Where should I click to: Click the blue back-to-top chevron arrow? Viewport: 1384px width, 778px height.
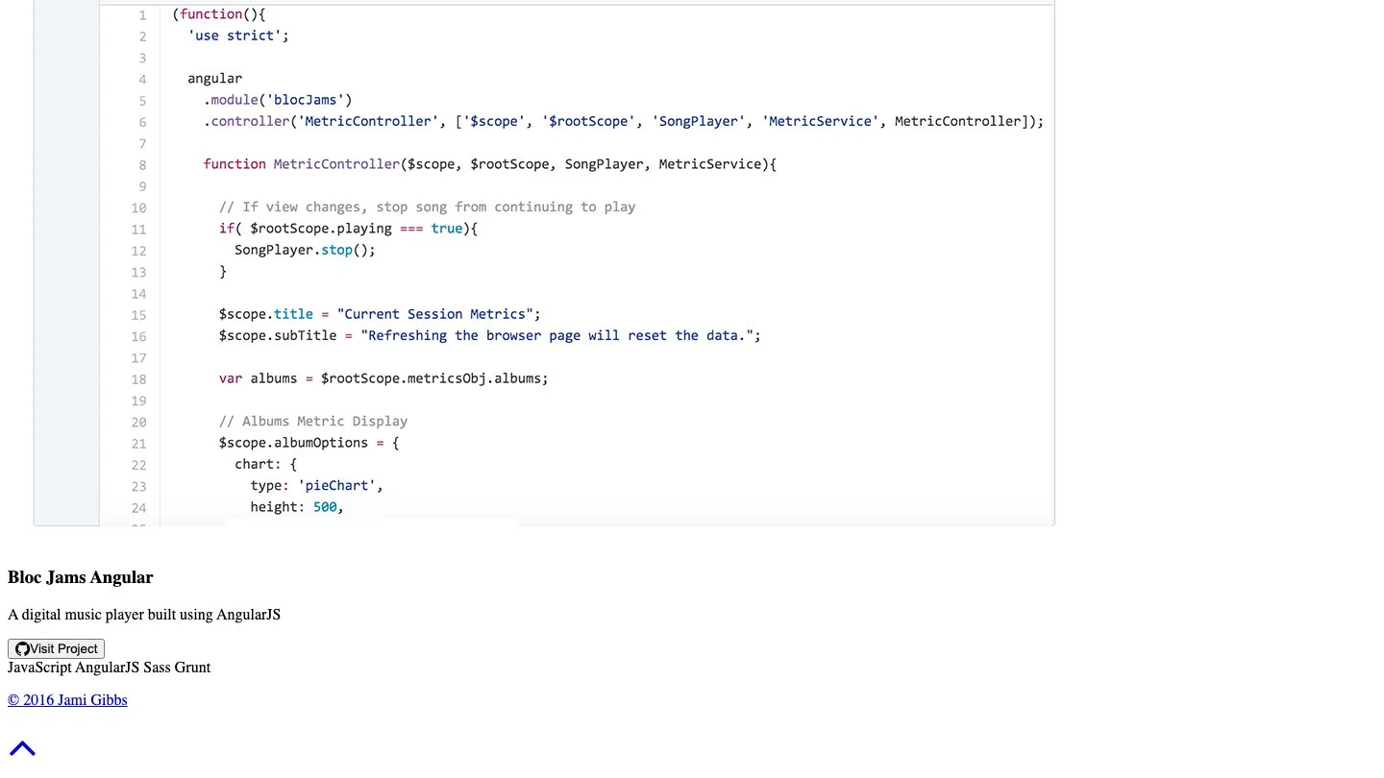[22, 748]
